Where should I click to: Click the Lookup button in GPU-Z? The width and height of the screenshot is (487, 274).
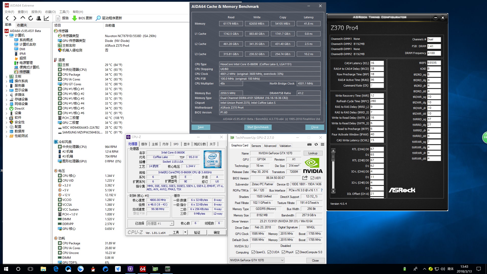[x=313, y=153]
